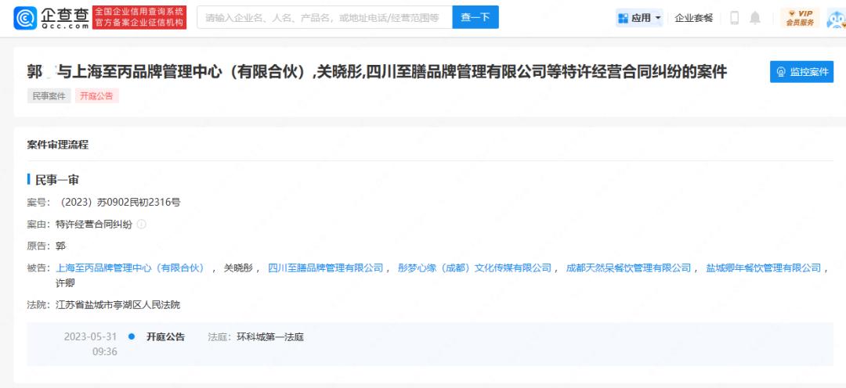Click the 民事案件 tag
The width and height of the screenshot is (846, 388).
(49, 96)
